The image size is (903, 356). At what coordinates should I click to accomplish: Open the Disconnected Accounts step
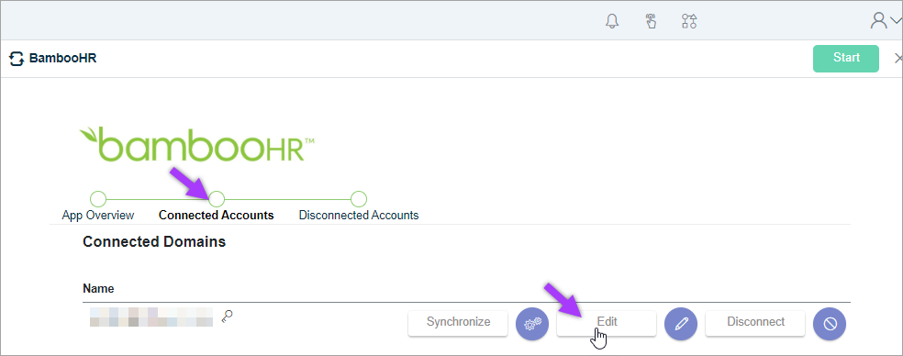tap(358, 216)
